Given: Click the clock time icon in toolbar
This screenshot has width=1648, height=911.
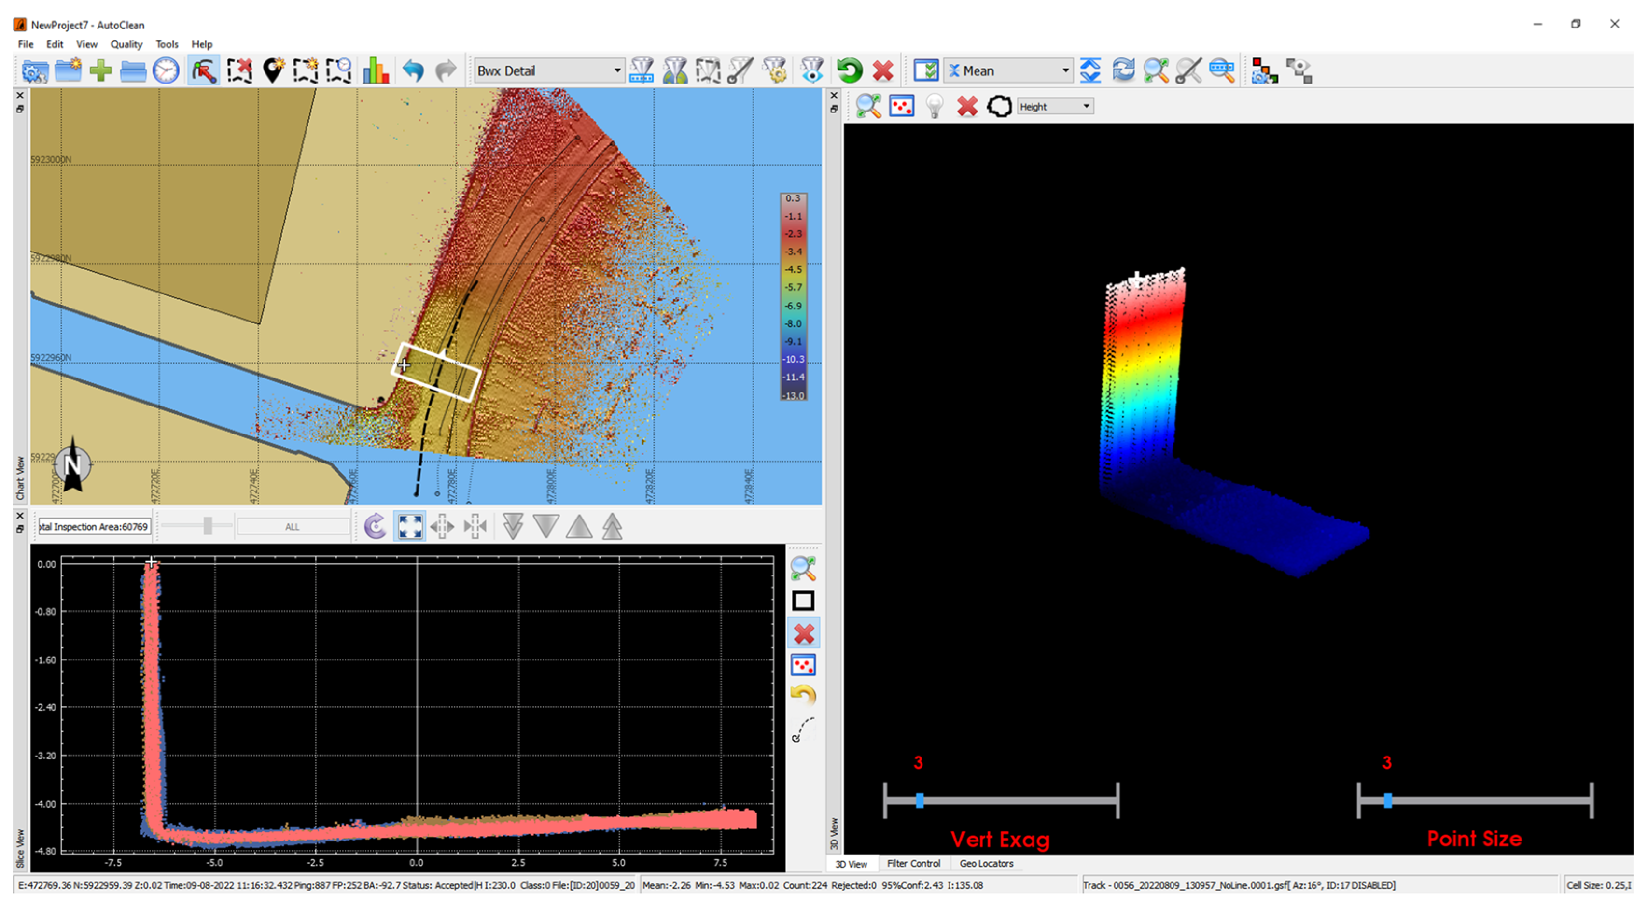Looking at the screenshot, I should 166,70.
